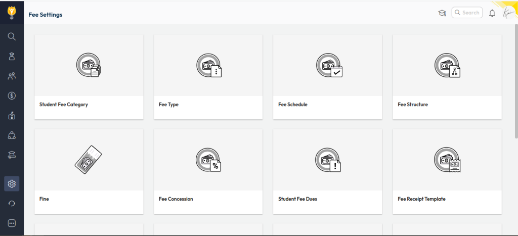Select the Student Fee Dues card
The image size is (518, 236).
click(327, 171)
